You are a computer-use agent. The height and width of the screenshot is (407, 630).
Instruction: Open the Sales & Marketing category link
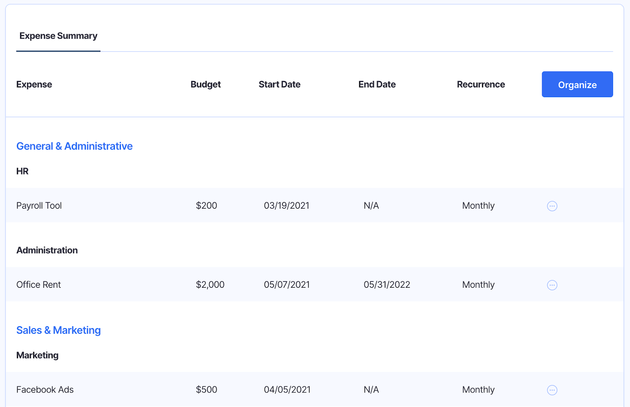tap(58, 330)
